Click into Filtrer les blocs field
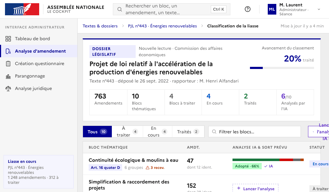 pyautogui.click(x=255, y=132)
